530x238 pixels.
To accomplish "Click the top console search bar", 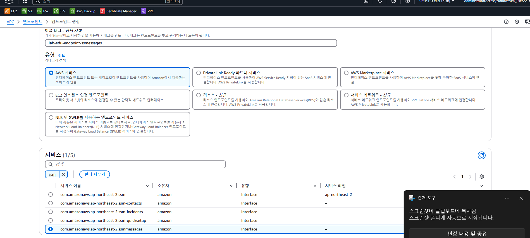I will [108, 2].
